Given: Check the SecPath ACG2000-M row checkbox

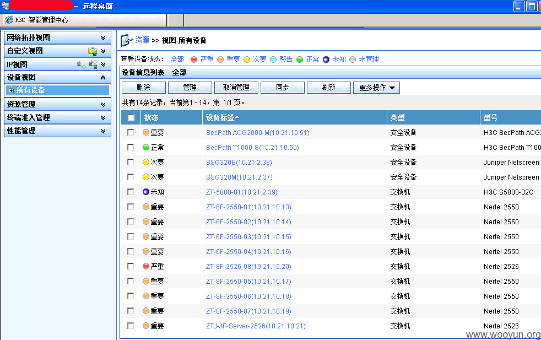Looking at the screenshot, I should [x=131, y=132].
